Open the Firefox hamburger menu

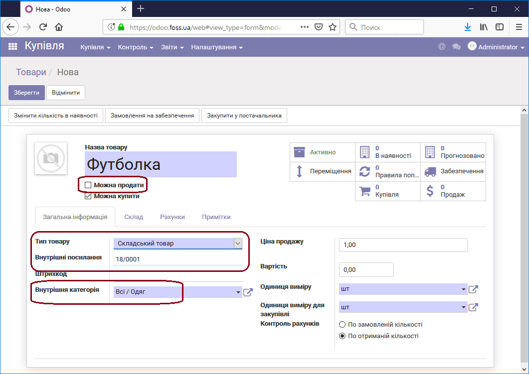(519, 27)
